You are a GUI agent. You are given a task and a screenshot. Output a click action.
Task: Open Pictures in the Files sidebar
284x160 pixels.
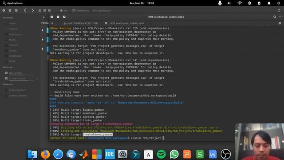(x=14, y=45)
